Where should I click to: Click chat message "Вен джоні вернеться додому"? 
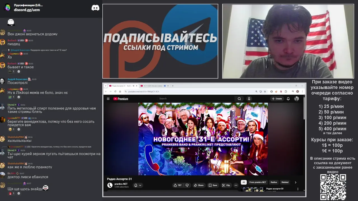click(x=32, y=34)
